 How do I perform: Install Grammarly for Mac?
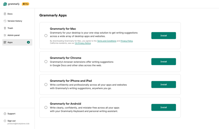(163, 36)
